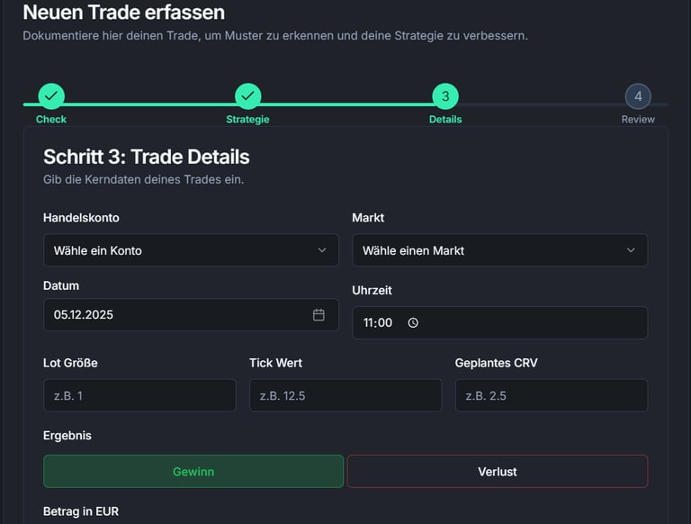Select Verlust as the result

point(498,471)
